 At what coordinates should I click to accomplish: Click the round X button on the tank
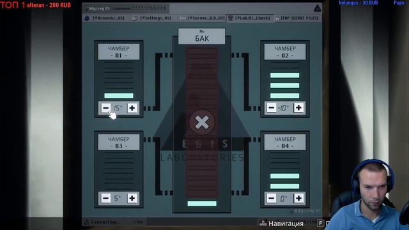point(202,122)
